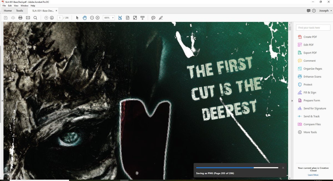Image resolution: width=333 pixels, height=181 pixels.
Task: Click the page number input field
Action: [59, 18]
